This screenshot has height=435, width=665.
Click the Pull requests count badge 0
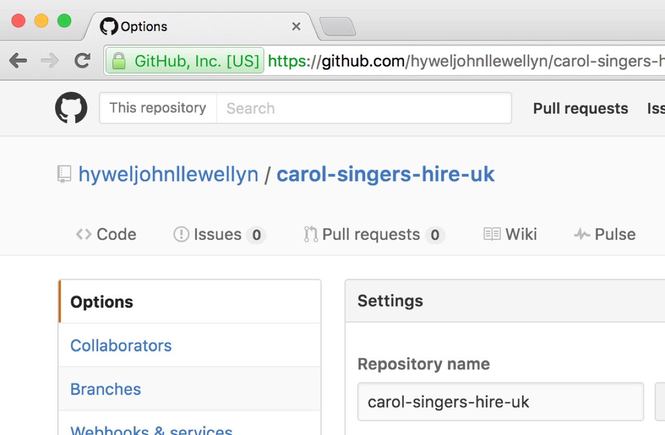pos(435,235)
